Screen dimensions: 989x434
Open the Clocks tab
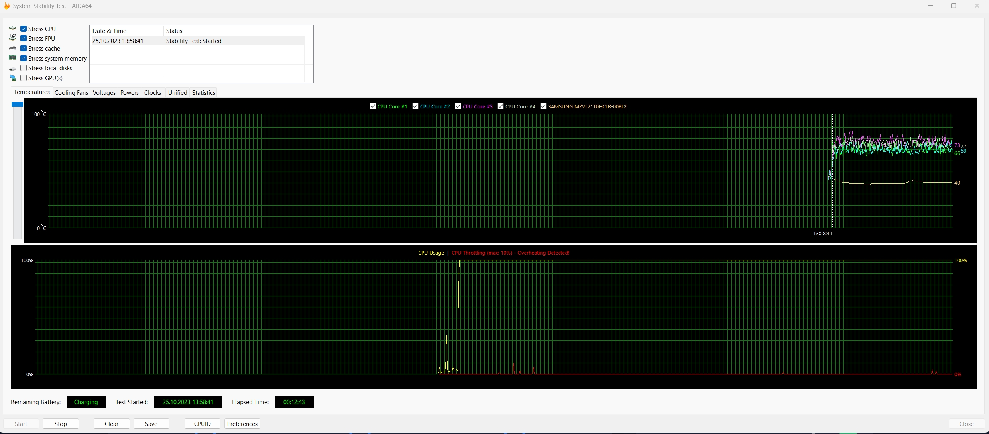point(152,93)
